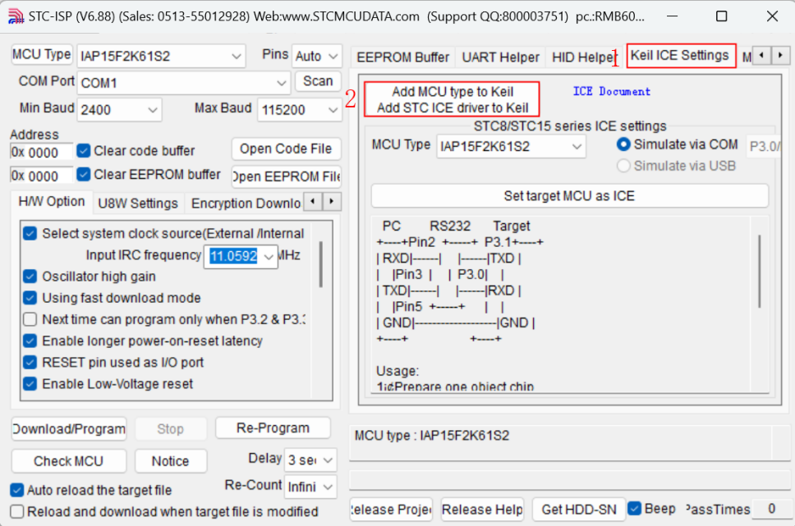
Task: Toggle the Clear code buffer checkbox
Action: pos(83,151)
